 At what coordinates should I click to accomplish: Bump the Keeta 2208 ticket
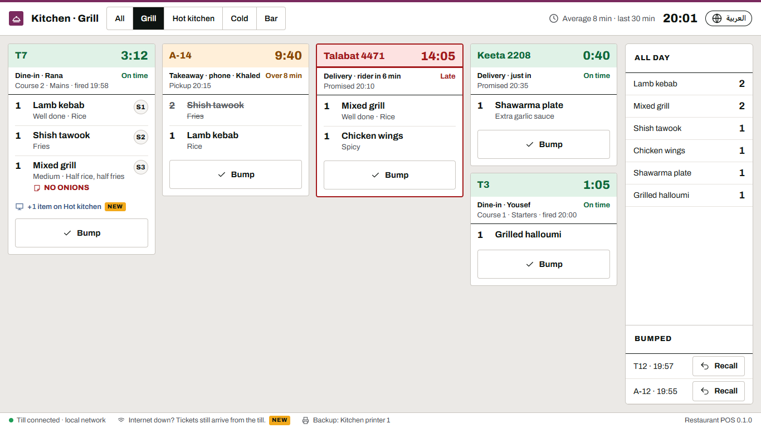(x=544, y=144)
